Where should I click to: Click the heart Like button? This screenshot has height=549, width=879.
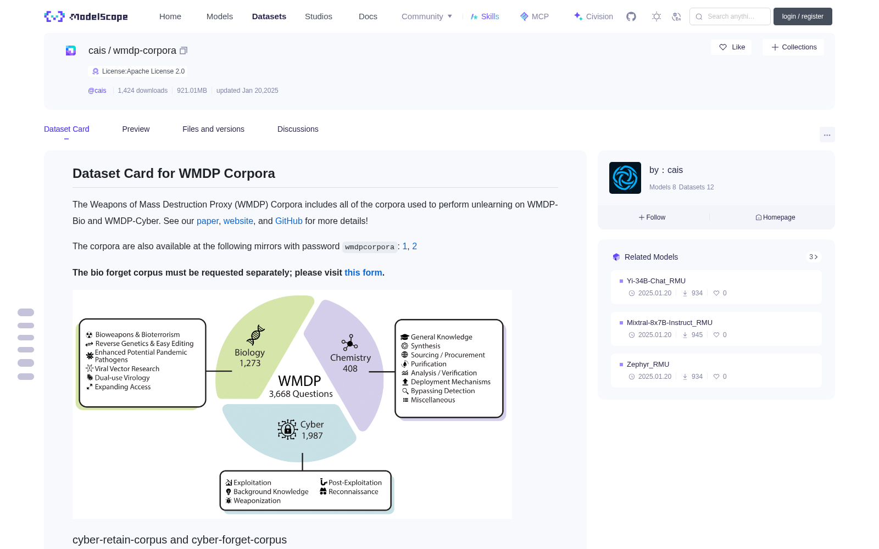coord(731,47)
